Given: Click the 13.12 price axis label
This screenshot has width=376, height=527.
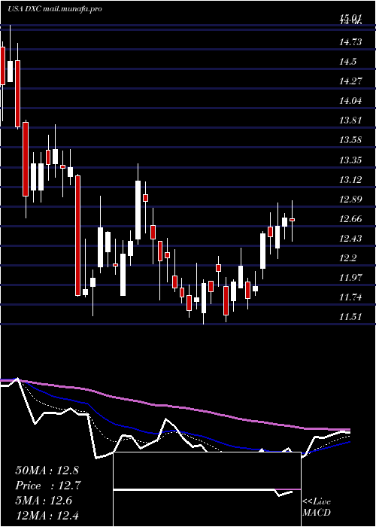Looking at the screenshot, I should [x=351, y=179].
